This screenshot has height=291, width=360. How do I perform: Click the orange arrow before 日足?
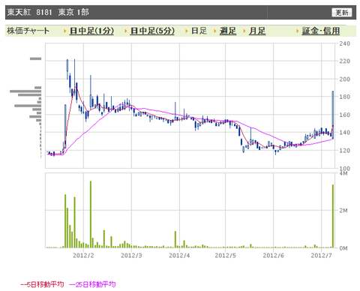tap(187, 31)
